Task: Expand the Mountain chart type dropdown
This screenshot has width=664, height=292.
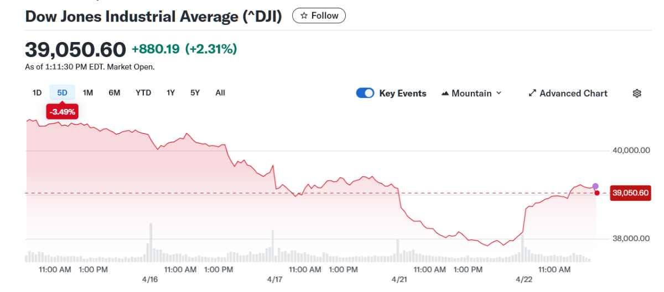Action: [x=471, y=93]
